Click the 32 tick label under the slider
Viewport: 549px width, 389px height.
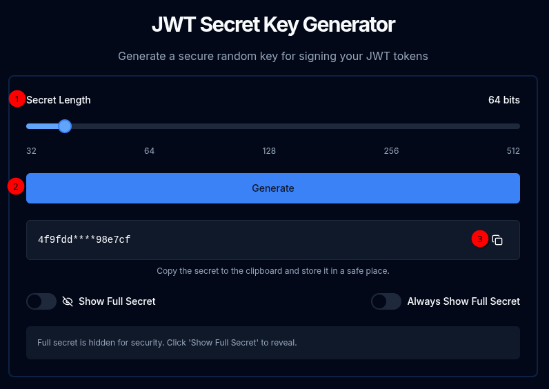point(31,151)
